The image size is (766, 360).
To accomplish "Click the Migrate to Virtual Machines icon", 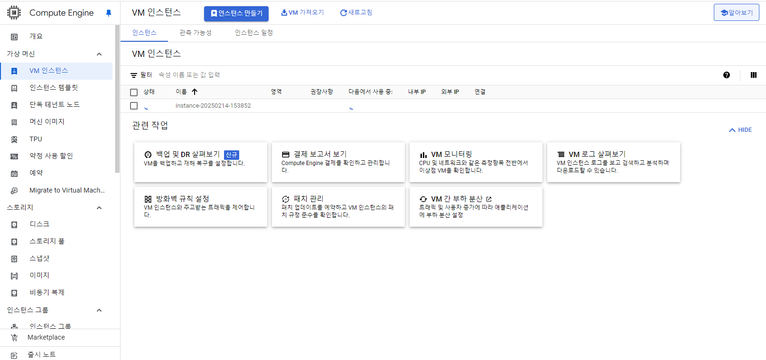I will click(14, 191).
